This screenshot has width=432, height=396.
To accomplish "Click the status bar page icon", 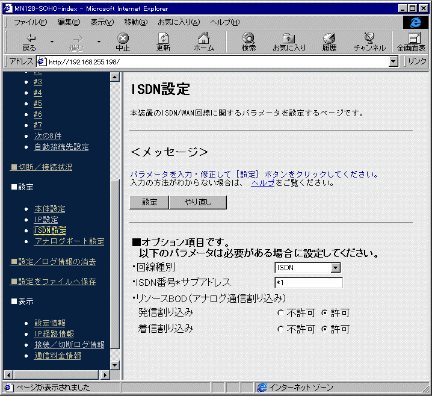I will [x=8, y=388].
